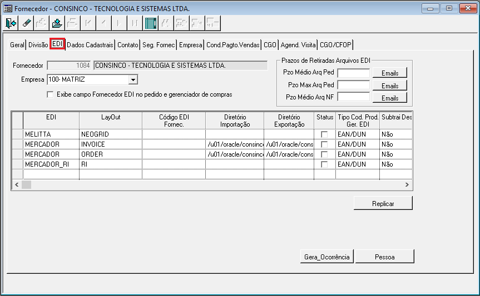Select the INVOICE layout cell
Viewport: 480px width, 296px height.
click(111, 144)
